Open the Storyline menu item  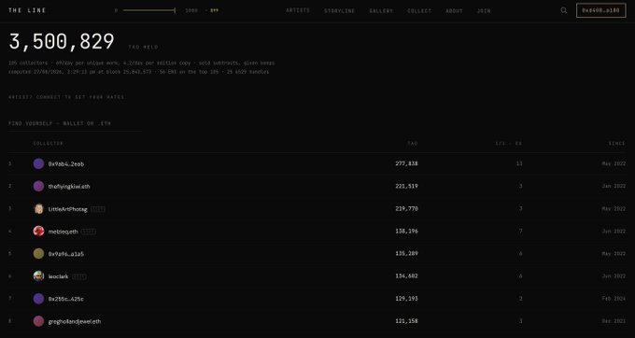pyautogui.click(x=339, y=11)
